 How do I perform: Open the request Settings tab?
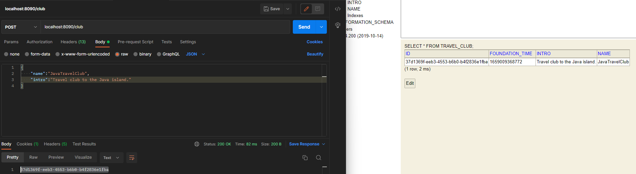(188, 42)
